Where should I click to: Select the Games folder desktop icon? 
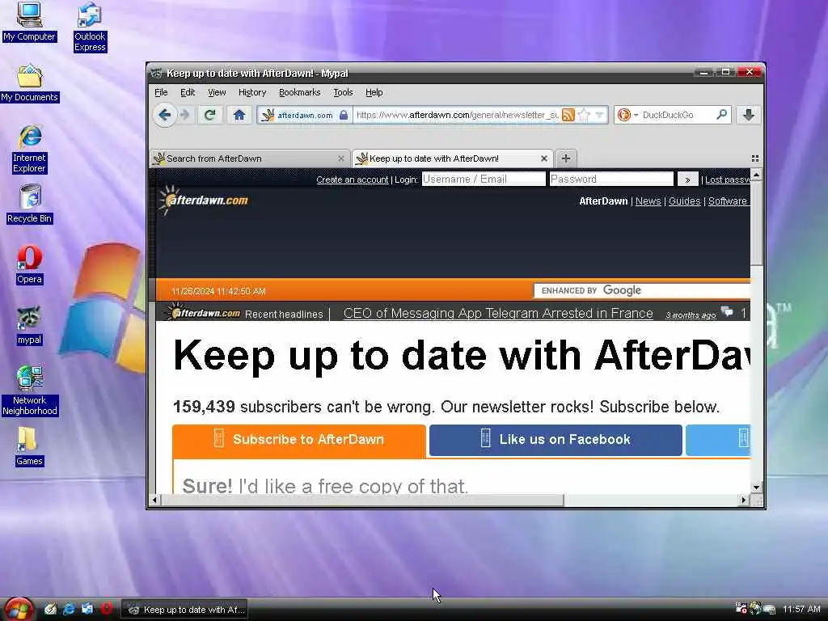pyautogui.click(x=29, y=446)
